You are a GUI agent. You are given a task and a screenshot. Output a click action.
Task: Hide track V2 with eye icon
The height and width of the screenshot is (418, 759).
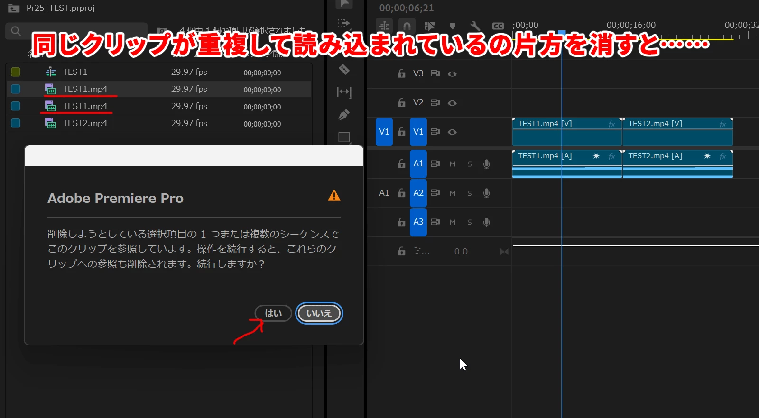click(452, 103)
